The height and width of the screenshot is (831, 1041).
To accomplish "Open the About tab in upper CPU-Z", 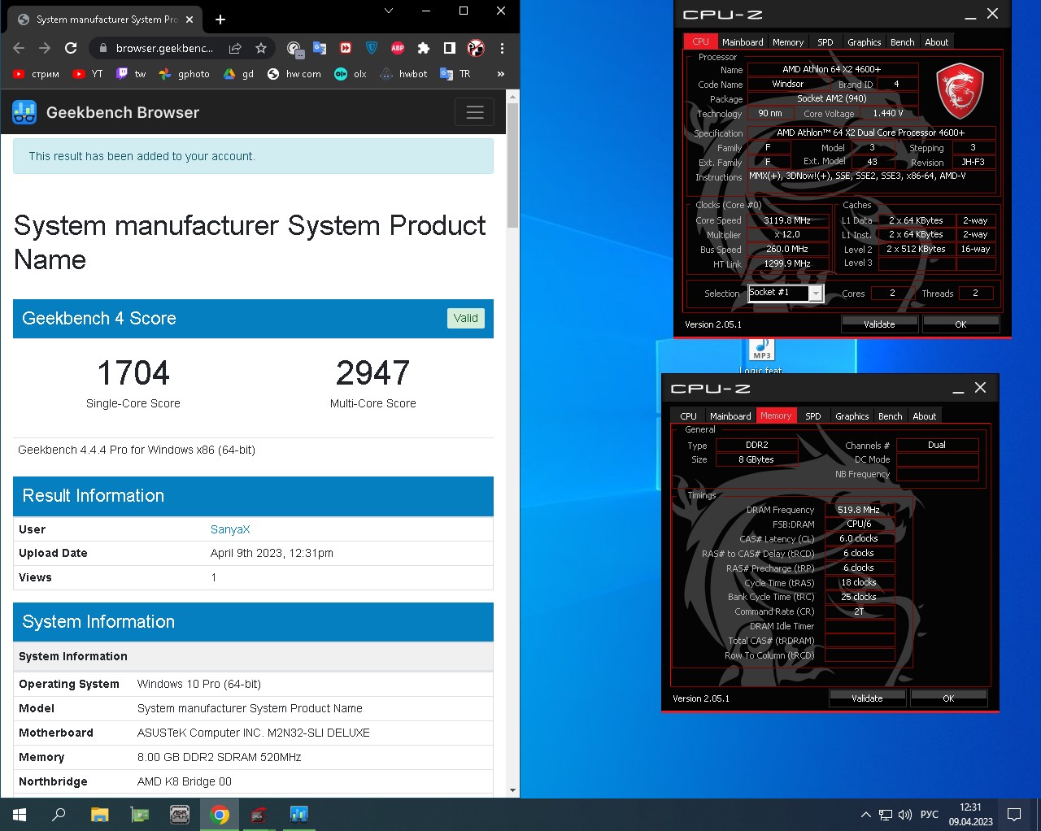I will (937, 42).
